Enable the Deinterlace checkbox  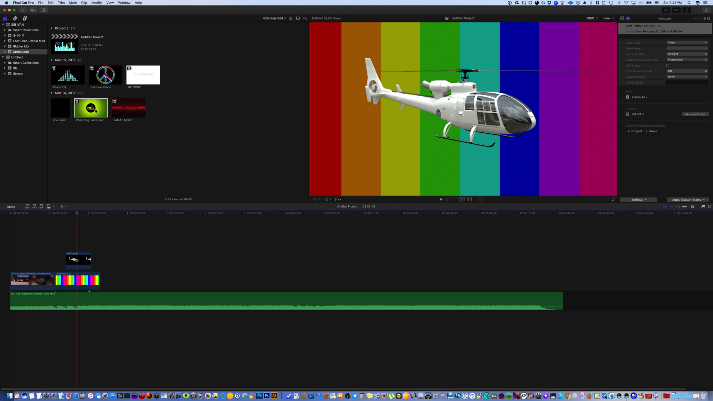[668, 66]
